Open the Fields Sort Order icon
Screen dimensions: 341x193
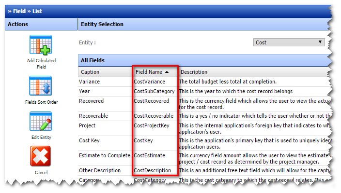click(x=41, y=86)
